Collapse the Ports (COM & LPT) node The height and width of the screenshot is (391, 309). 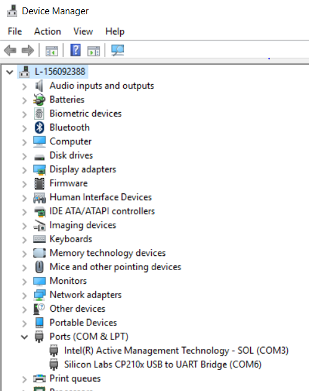24,337
